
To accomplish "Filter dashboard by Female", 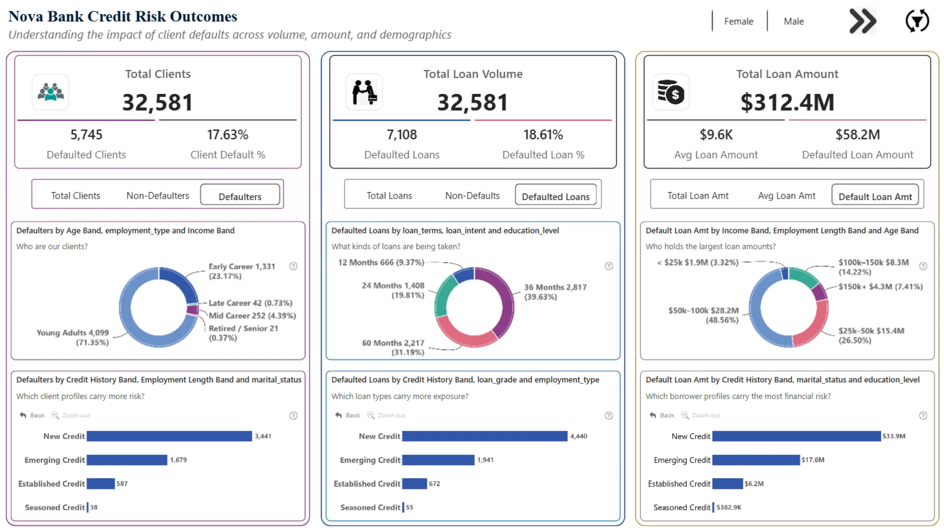I will pyautogui.click(x=738, y=21).
